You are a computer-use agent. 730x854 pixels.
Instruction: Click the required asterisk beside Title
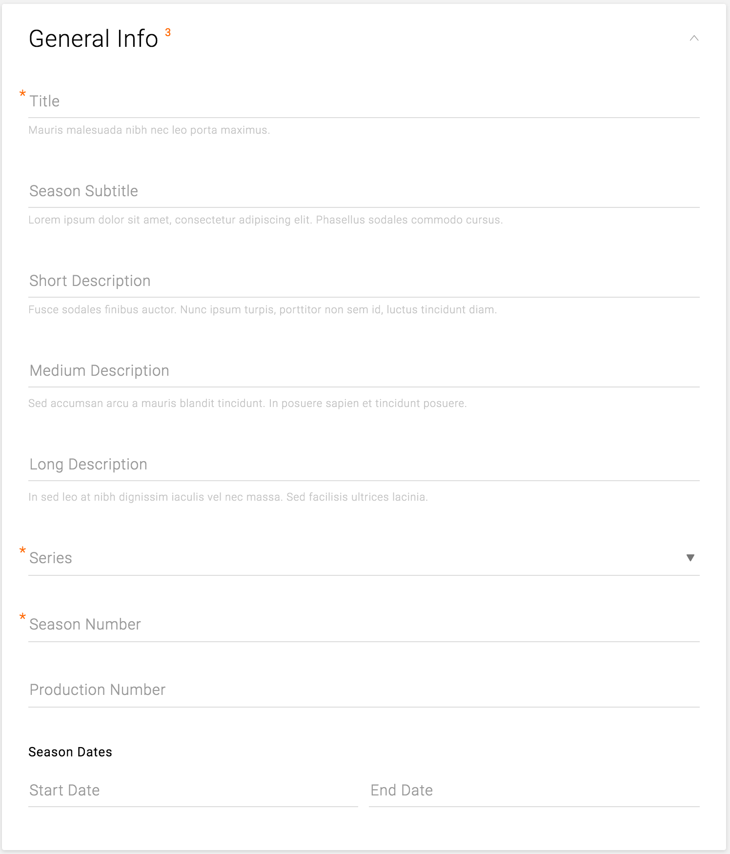coord(22,93)
